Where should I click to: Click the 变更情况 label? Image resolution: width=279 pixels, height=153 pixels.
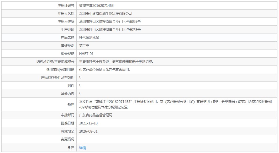point(67,139)
